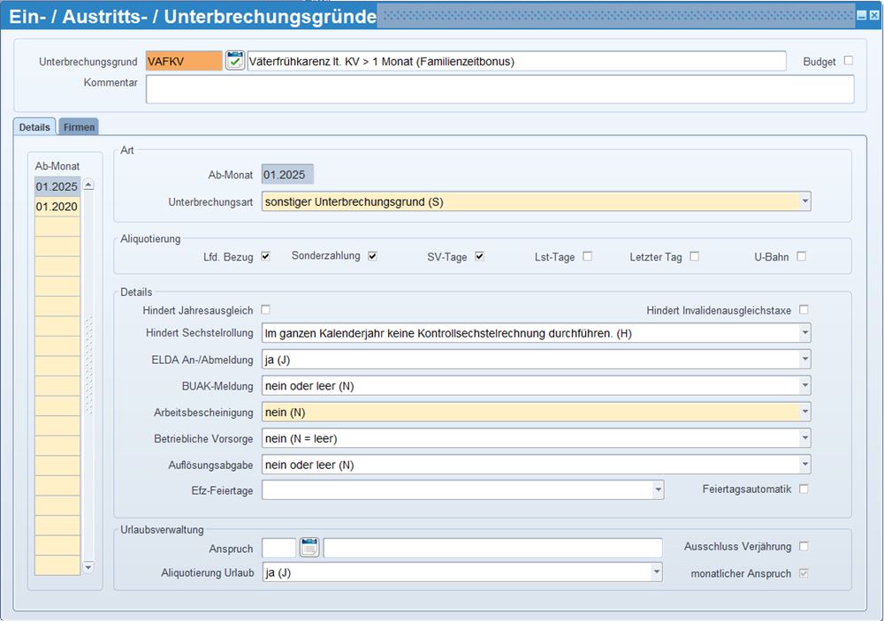
Task: Enable the Budget checkbox
Action: click(x=849, y=61)
